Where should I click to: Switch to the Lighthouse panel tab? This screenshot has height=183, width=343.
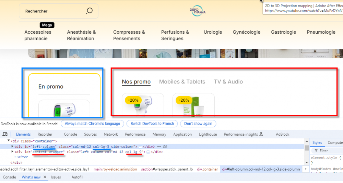(x=208, y=134)
